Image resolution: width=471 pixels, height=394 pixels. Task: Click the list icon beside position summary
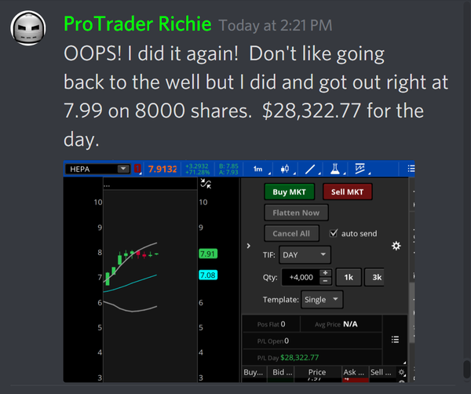pos(396,340)
